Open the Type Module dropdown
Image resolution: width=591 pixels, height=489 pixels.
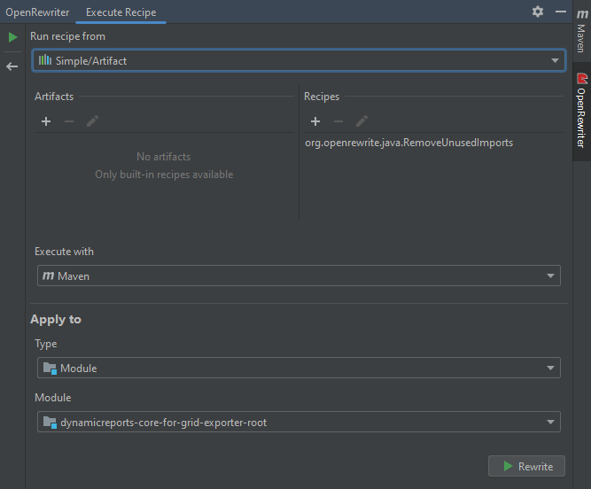click(299, 368)
